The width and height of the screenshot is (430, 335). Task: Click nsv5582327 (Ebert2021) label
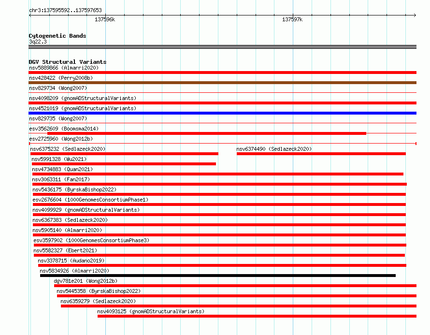tap(65, 250)
